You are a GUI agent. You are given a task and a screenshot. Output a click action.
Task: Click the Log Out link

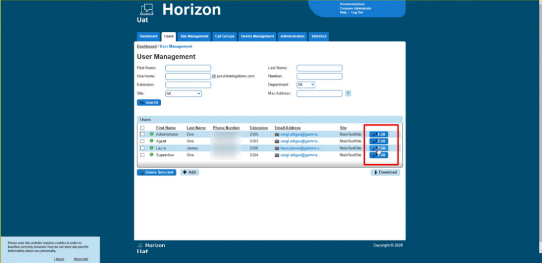357,12
